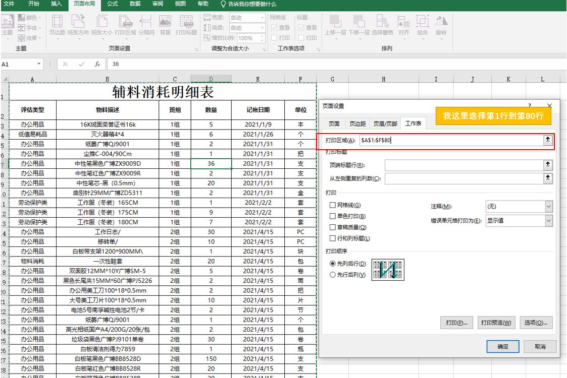Viewport: 567px width, 378px height.
Task: Switch to the 页眉/页脚 tab
Action: [x=385, y=123]
